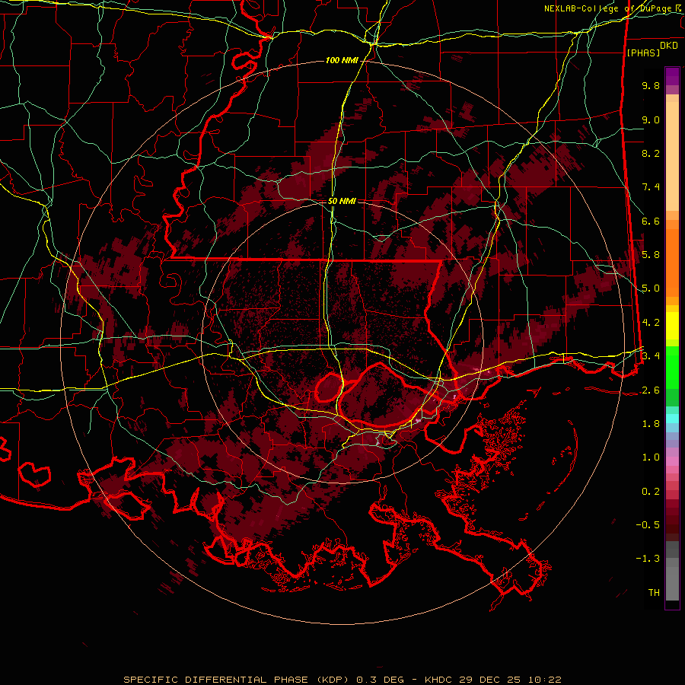
Task: Click the 5.8 value on the color scale
Action: pyautogui.click(x=651, y=255)
